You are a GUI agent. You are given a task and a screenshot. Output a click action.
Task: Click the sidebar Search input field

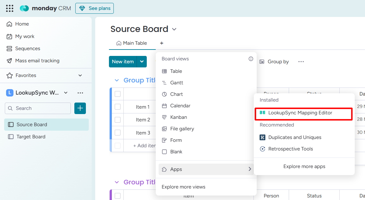[38, 108]
